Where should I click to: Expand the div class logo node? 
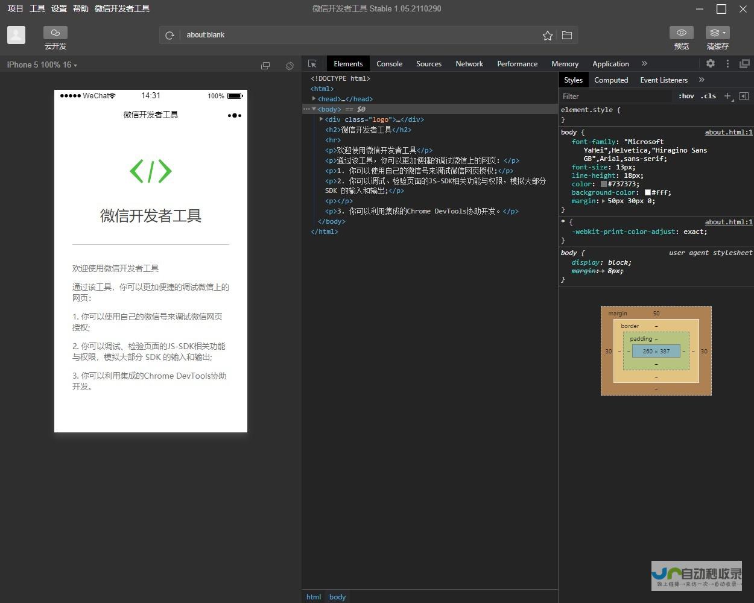tap(321, 119)
